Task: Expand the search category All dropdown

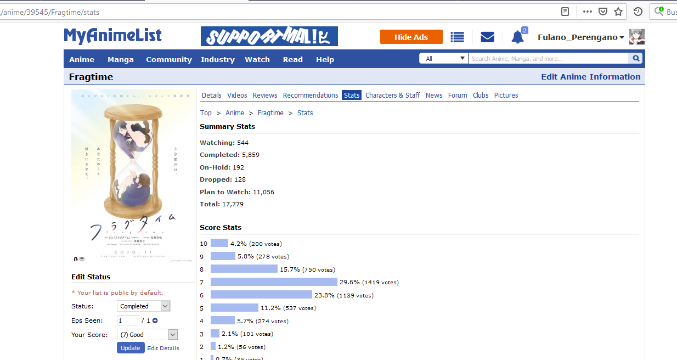Action: (444, 59)
